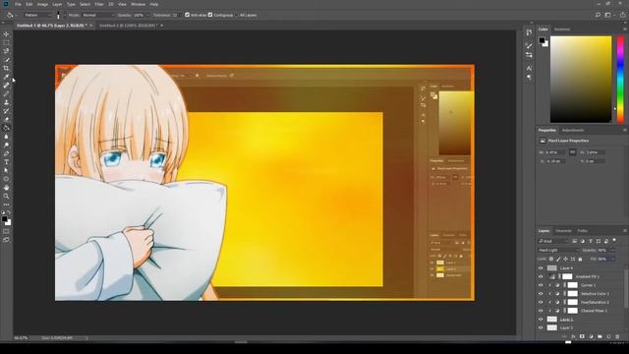629x354 pixels.
Task: Switch to the Swatches tab
Action: (x=562, y=29)
